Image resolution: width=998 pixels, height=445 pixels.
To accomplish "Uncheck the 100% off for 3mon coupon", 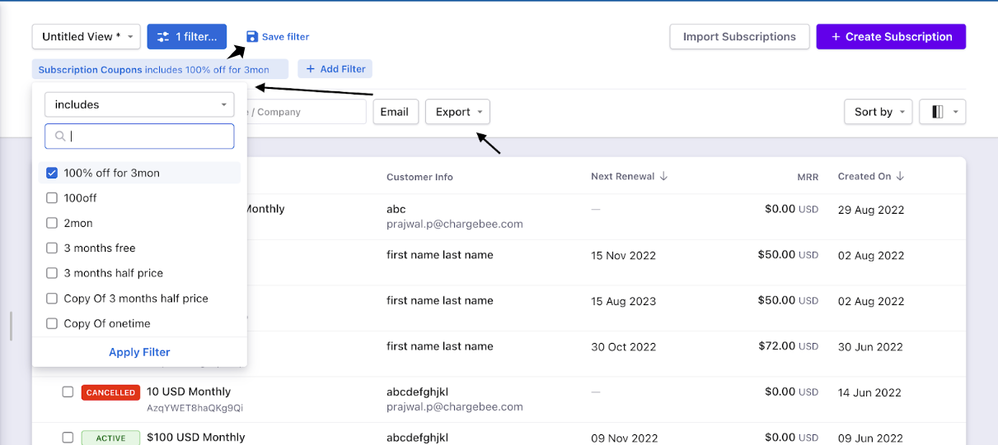I will (52, 173).
